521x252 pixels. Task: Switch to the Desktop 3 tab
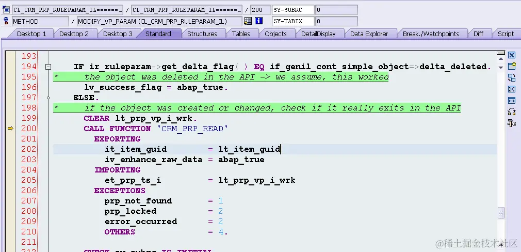(118, 34)
